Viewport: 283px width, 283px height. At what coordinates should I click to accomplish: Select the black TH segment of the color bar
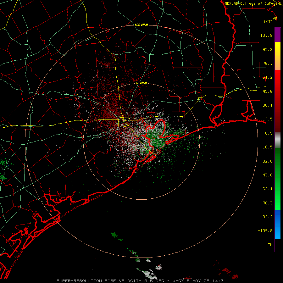(x=278, y=245)
